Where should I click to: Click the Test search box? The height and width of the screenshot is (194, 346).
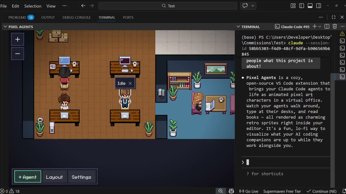click(x=168, y=6)
